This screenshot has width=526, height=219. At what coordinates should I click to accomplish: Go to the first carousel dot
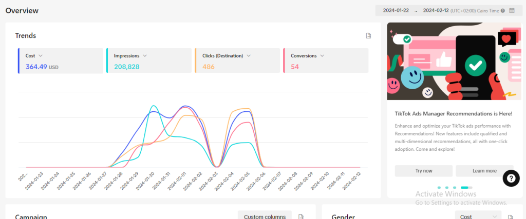[439, 188]
